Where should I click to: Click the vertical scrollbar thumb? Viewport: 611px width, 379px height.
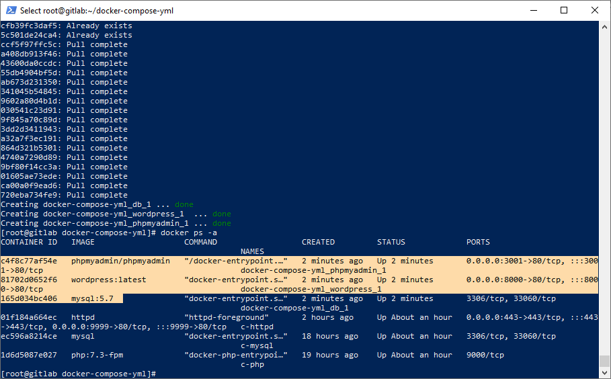605,362
